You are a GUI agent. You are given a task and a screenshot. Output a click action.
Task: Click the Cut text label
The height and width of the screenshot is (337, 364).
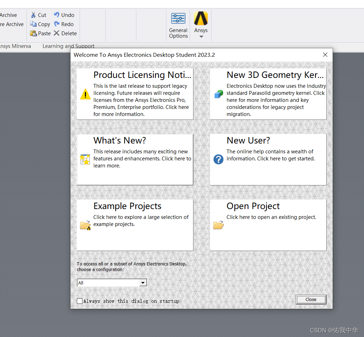(x=42, y=15)
